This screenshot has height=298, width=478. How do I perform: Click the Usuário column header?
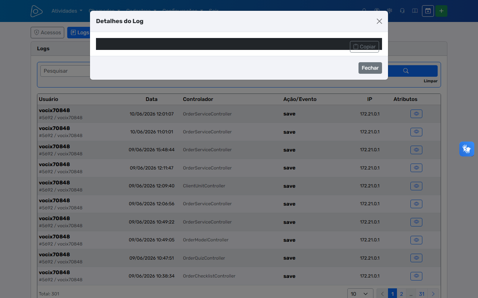pyautogui.click(x=49, y=99)
